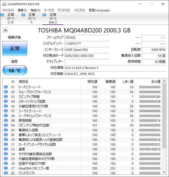
Task: Click the power-on count 58 回 value
Action: coord(154,56)
